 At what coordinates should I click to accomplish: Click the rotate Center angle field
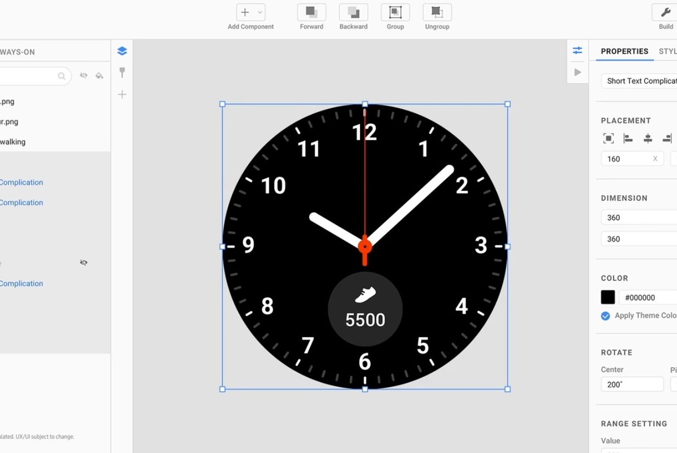pyautogui.click(x=632, y=384)
